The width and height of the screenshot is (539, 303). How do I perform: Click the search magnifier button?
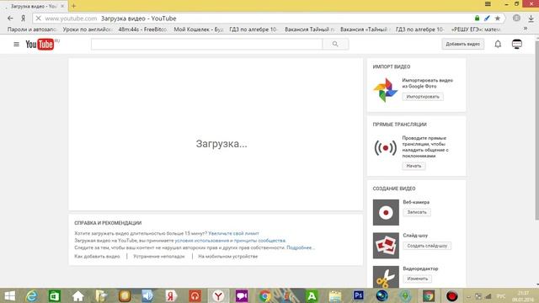[x=335, y=44]
